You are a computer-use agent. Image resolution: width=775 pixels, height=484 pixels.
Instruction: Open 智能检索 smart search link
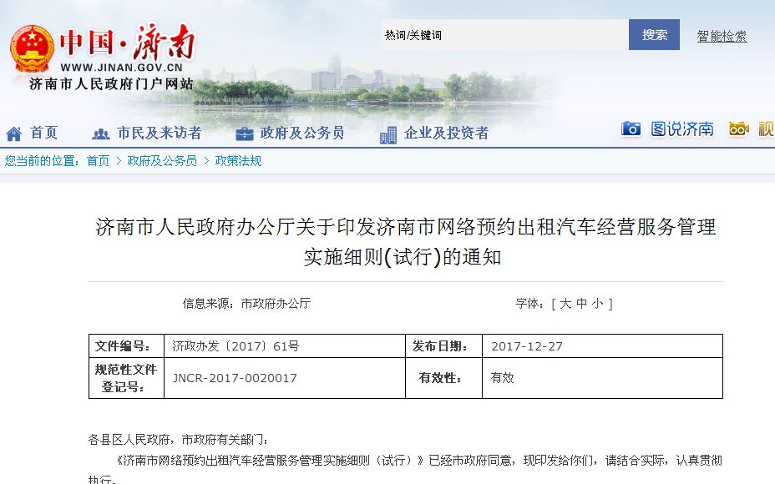pos(722,36)
